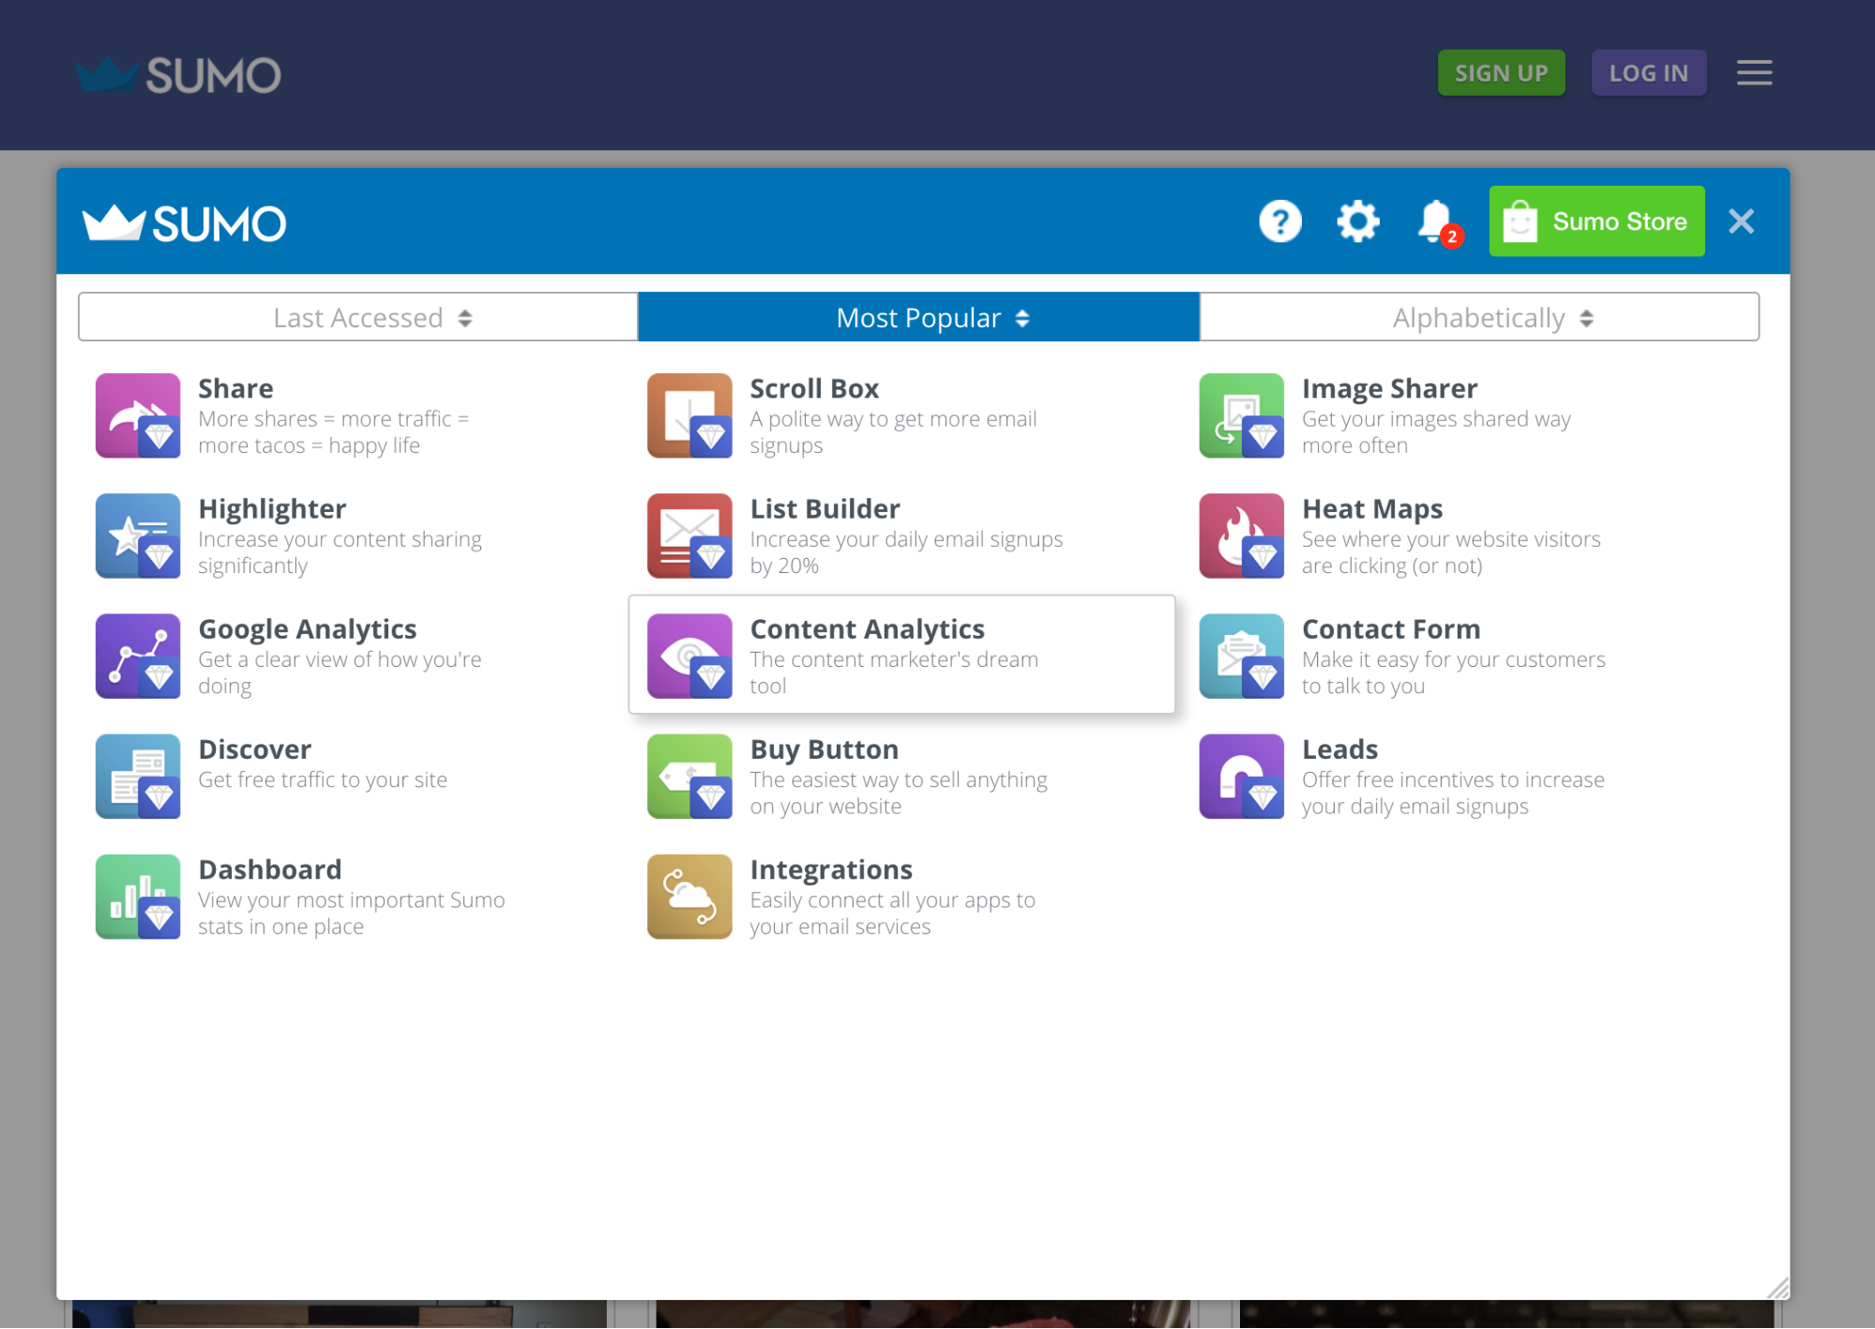Toggle sort arrows next to Last Accessed

465,318
